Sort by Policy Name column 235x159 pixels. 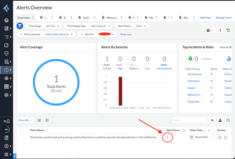pos(46,130)
